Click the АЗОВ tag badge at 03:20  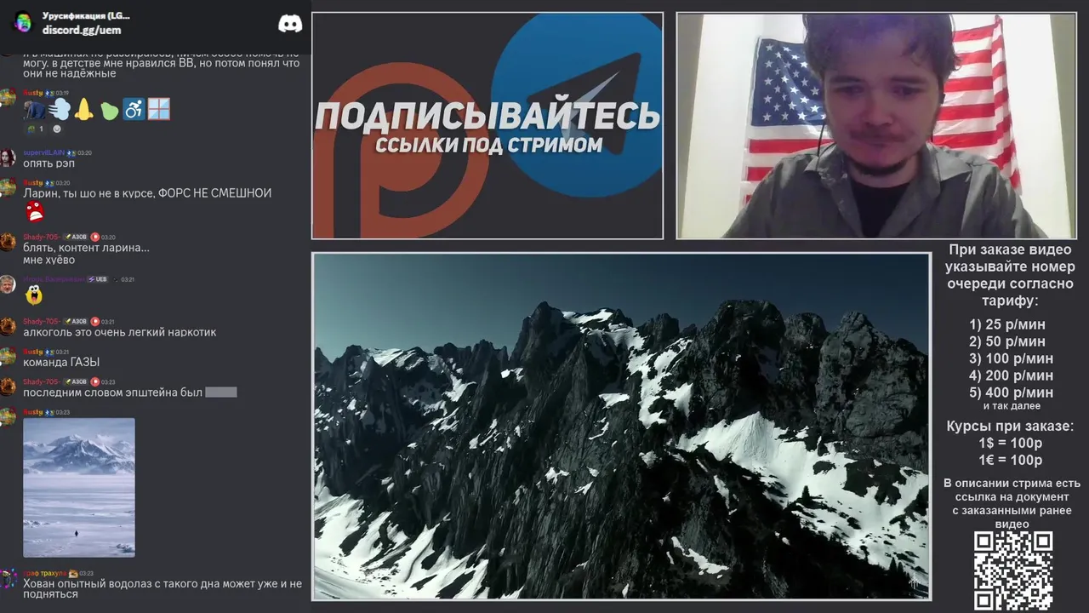click(75, 237)
